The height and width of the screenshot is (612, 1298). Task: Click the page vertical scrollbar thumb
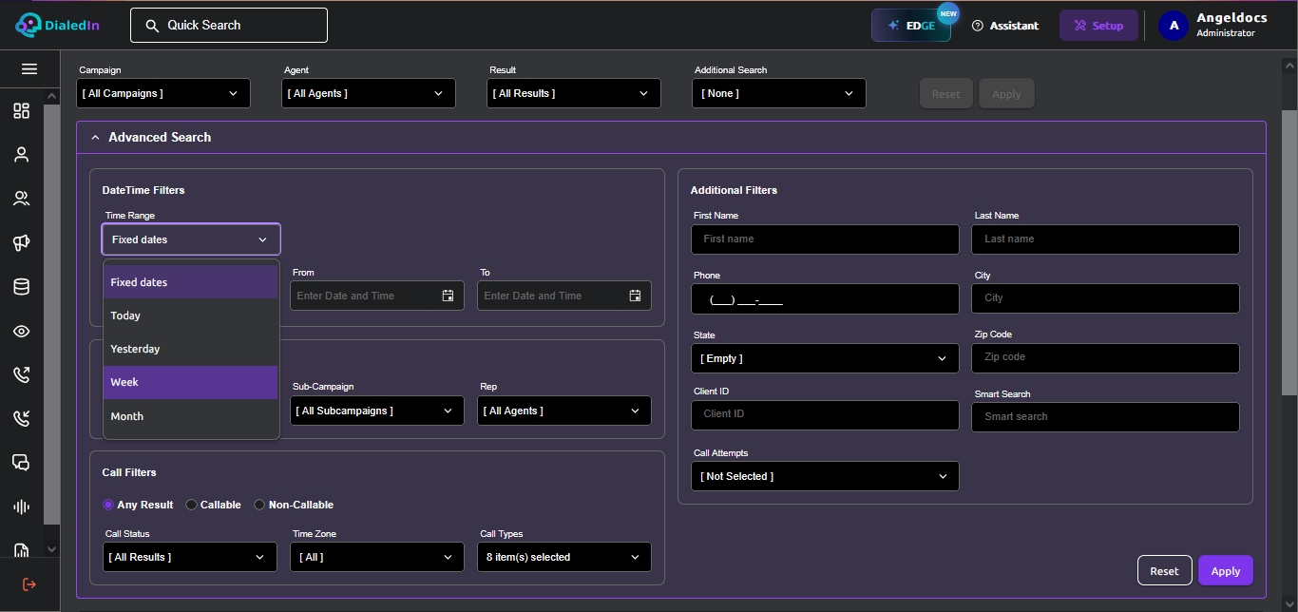tap(1289, 252)
